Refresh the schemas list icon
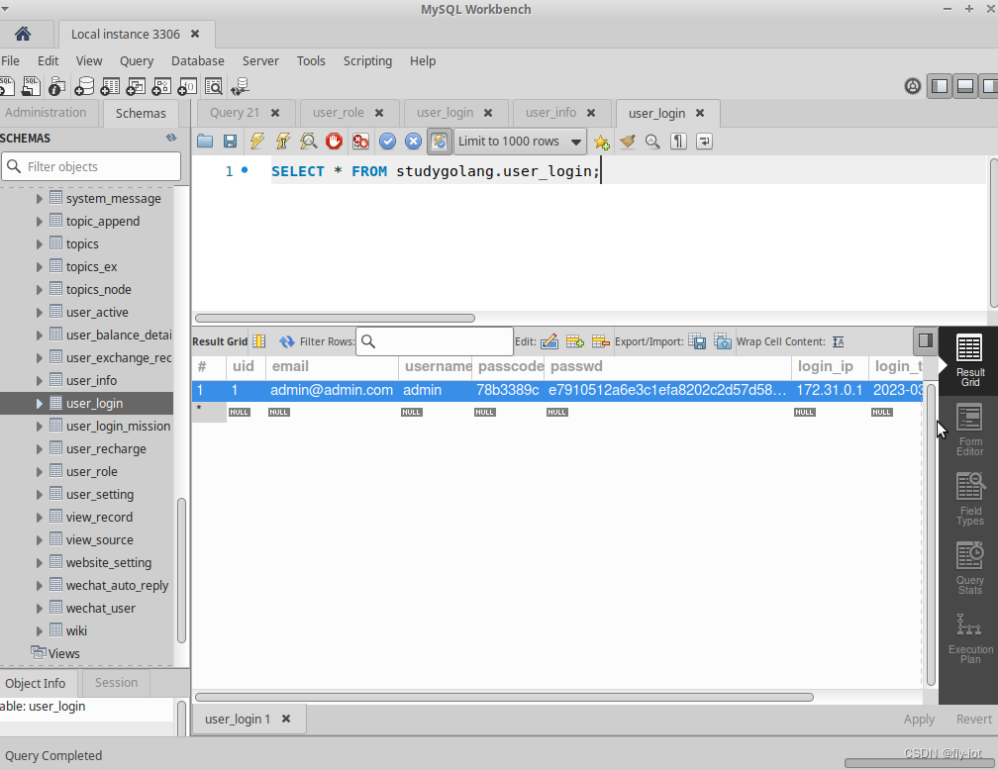The height and width of the screenshot is (770, 998). (171, 139)
